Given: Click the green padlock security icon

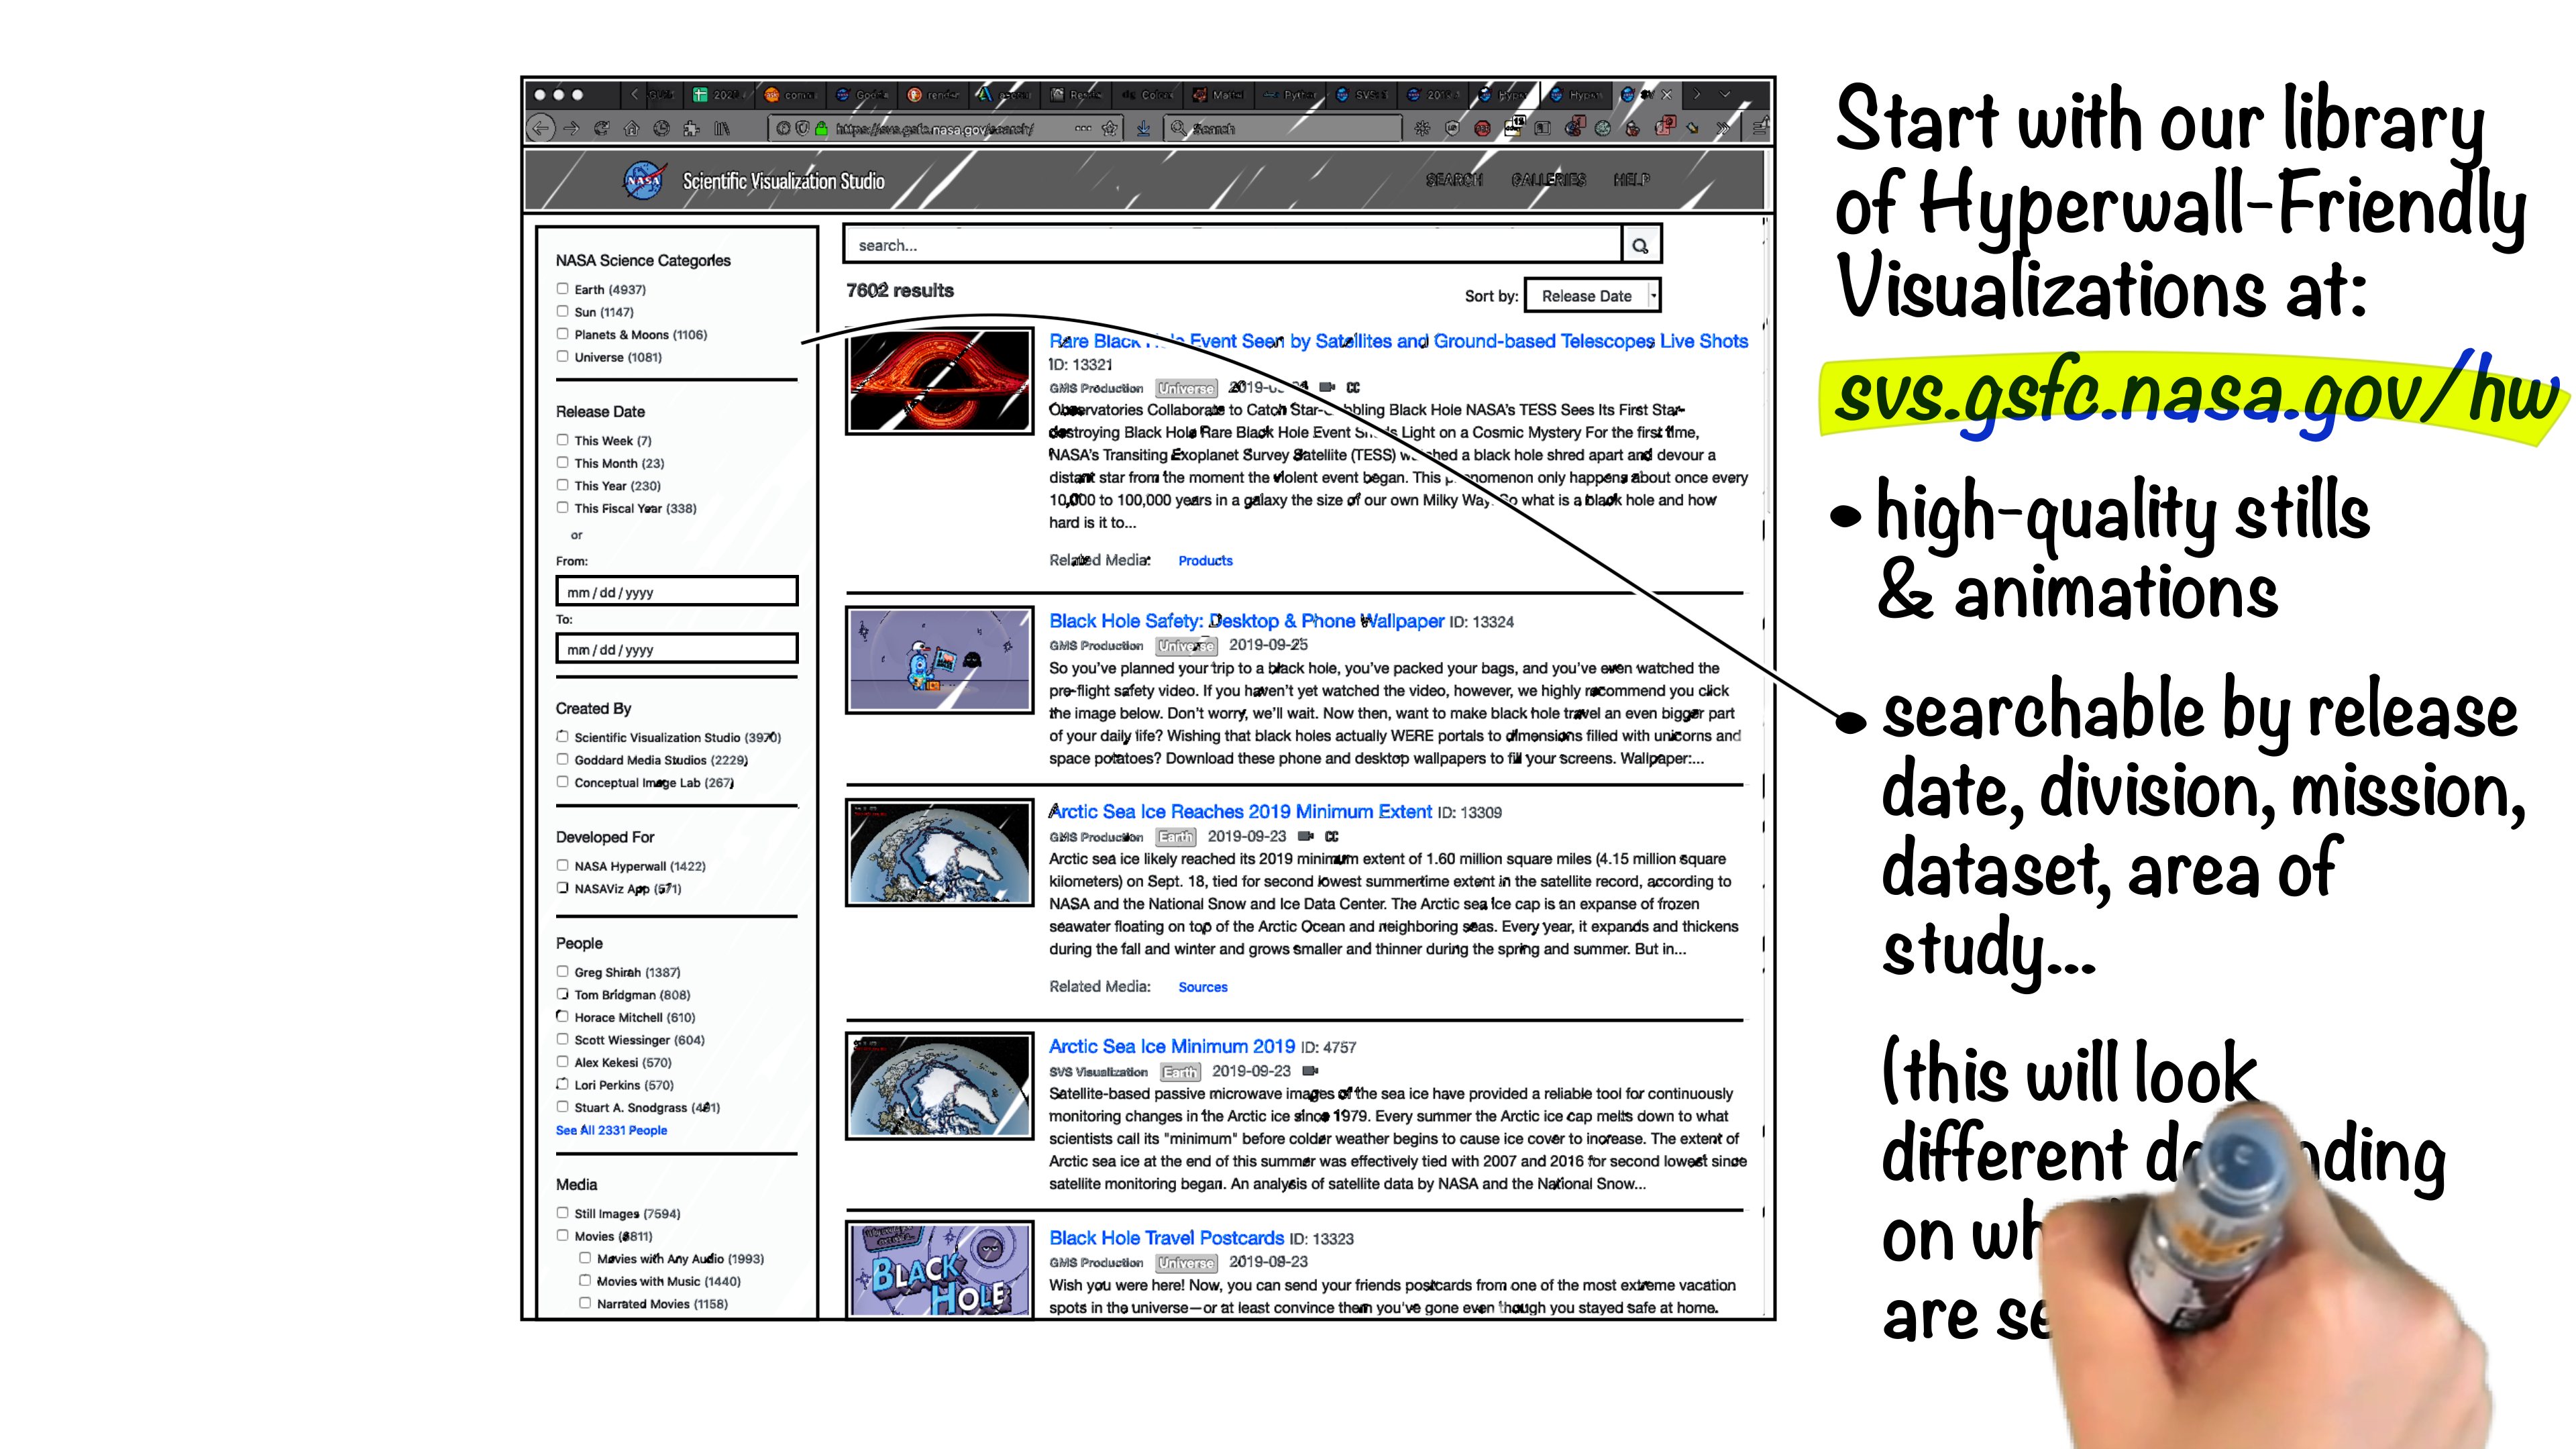Looking at the screenshot, I should 821,128.
